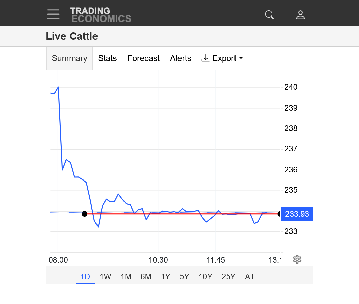Click the Trading Economics logo
The width and height of the screenshot is (359, 304).
(101, 15)
